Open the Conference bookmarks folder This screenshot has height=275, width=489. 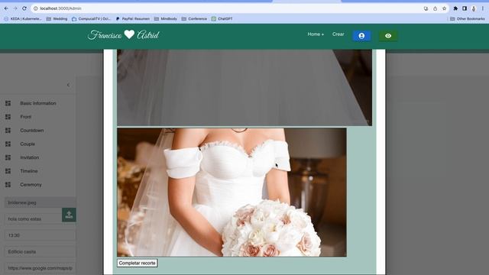coord(194,18)
